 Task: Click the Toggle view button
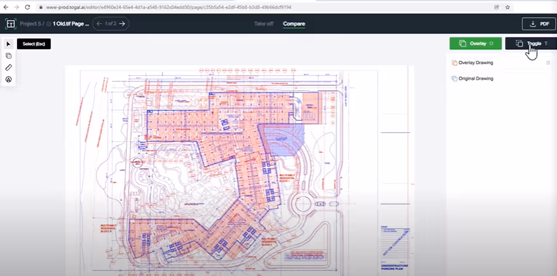pyautogui.click(x=531, y=44)
